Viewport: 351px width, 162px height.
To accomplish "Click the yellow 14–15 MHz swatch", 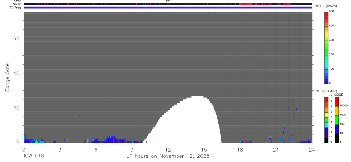I will coord(326,115).
